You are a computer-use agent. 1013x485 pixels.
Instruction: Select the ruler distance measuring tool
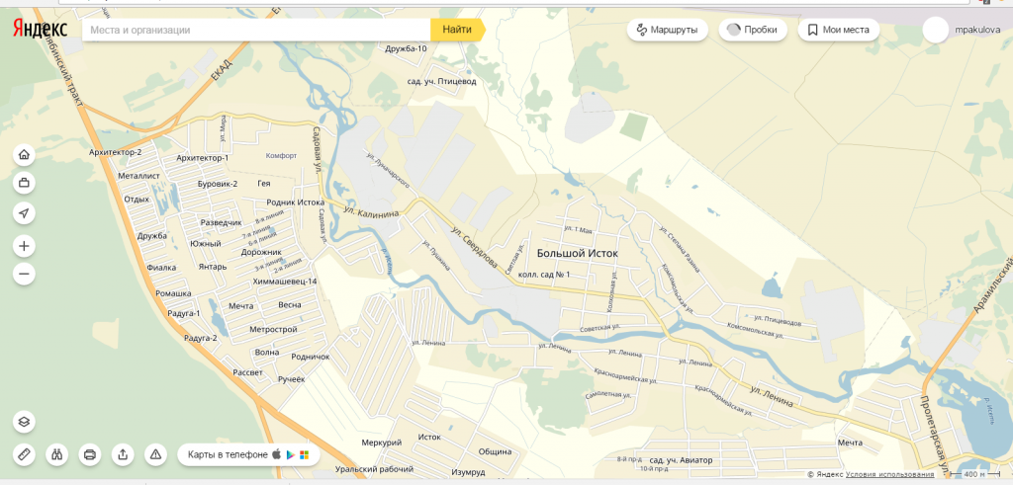tap(24, 454)
